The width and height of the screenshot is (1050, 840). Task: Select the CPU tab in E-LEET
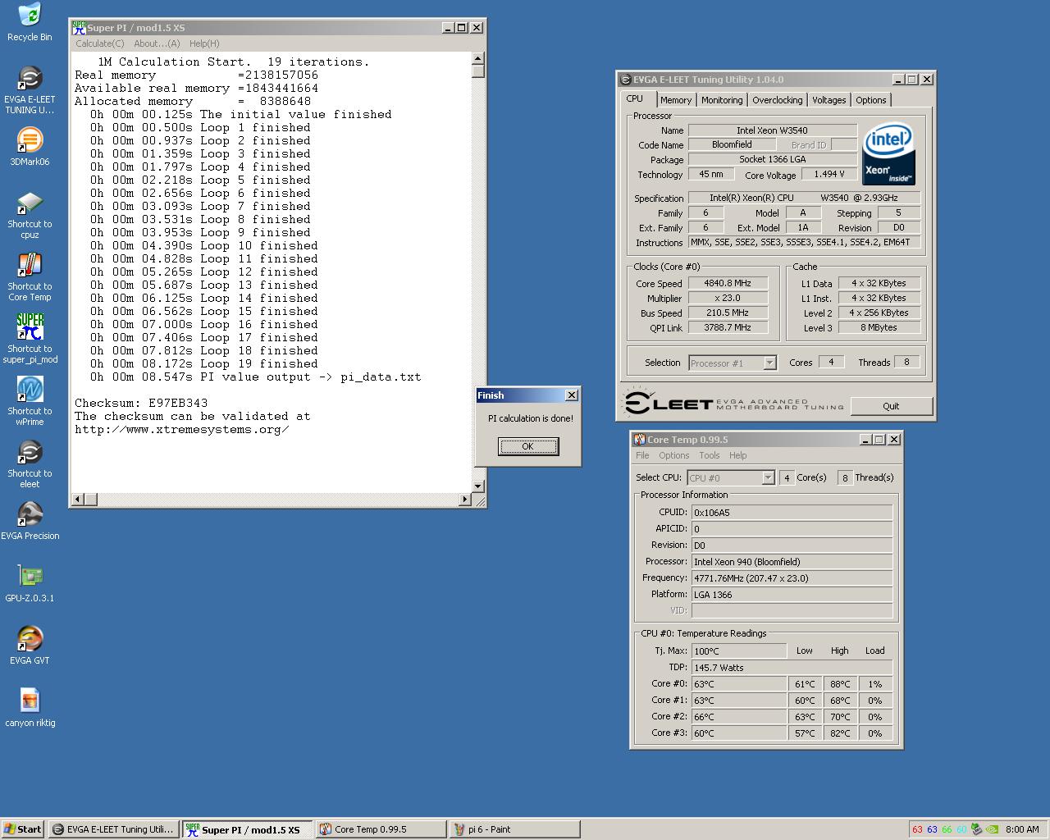[636, 98]
